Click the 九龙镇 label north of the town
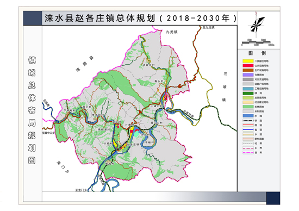 [x=172, y=32]
